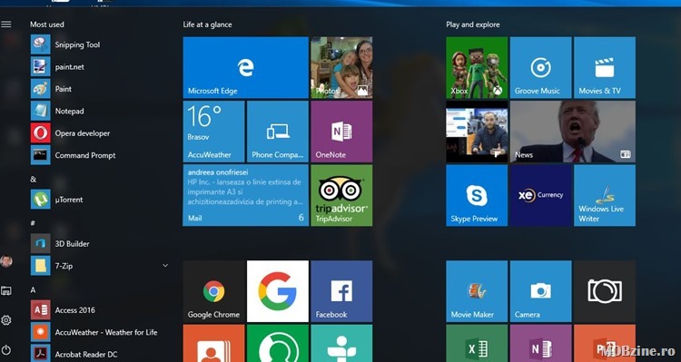Rename the 'Play and explore' group title
Image resolution: width=681 pixels, height=362 pixels.
click(x=472, y=24)
